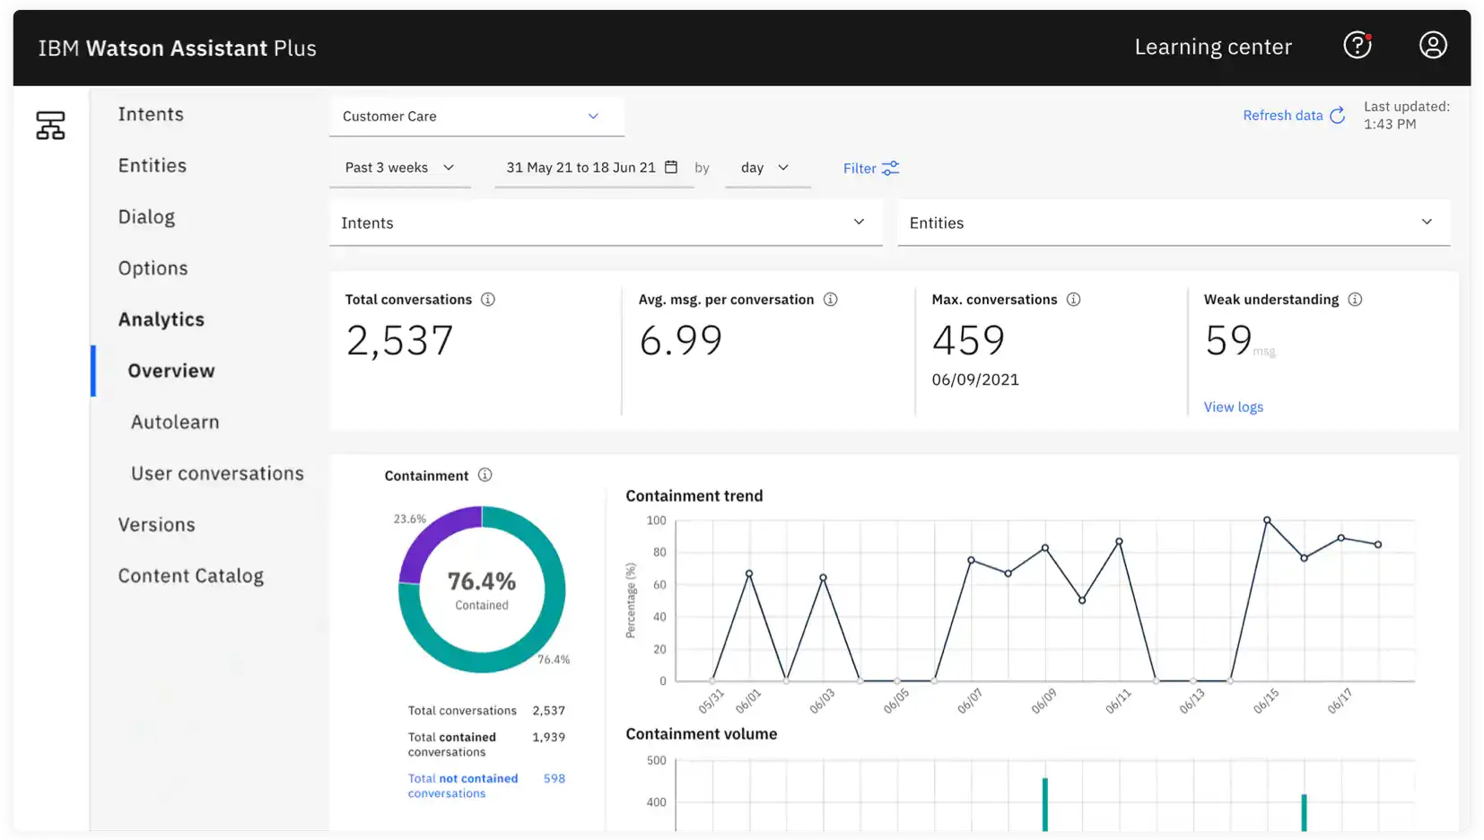Click the 06/09/2021 date text
Image resolution: width=1484 pixels, height=840 pixels.
[x=975, y=380]
